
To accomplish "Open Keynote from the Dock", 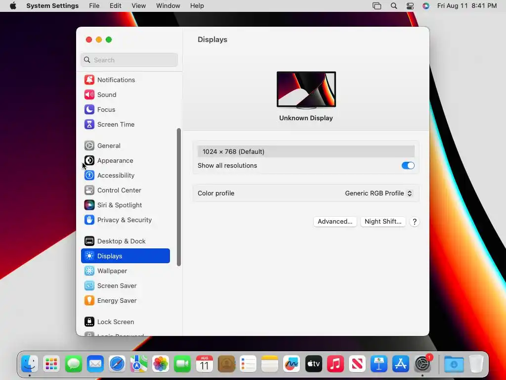I will pyautogui.click(x=379, y=364).
